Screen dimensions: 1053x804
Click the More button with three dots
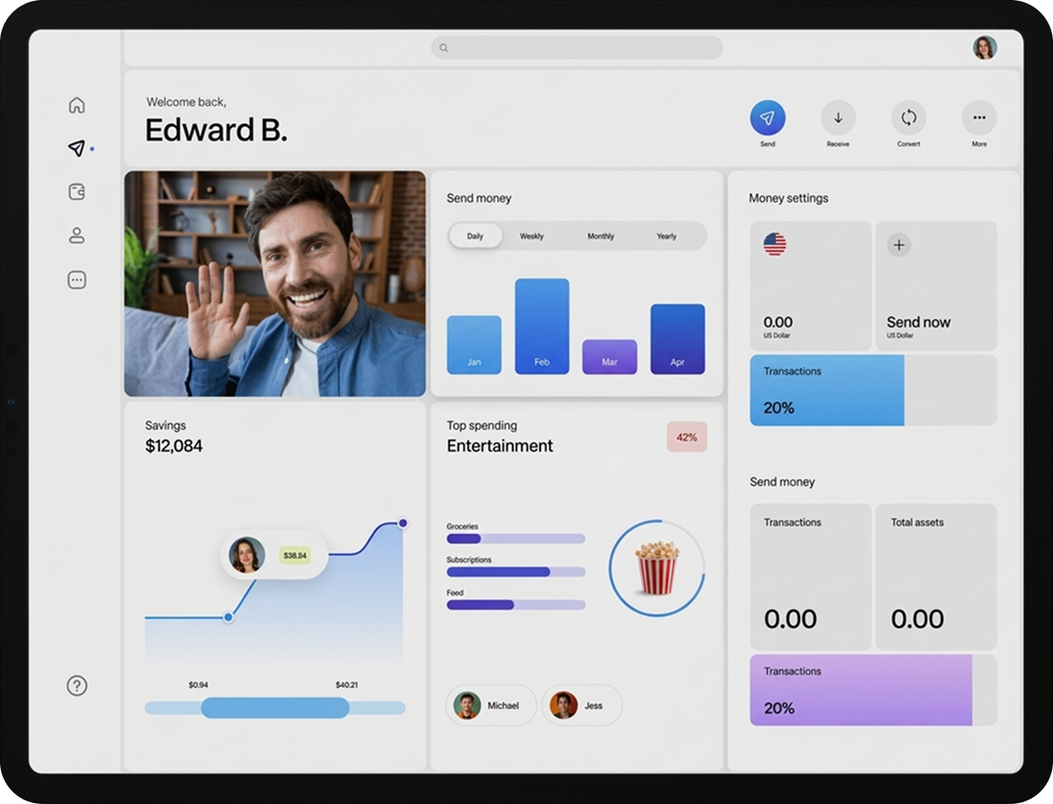tap(979, 118)
